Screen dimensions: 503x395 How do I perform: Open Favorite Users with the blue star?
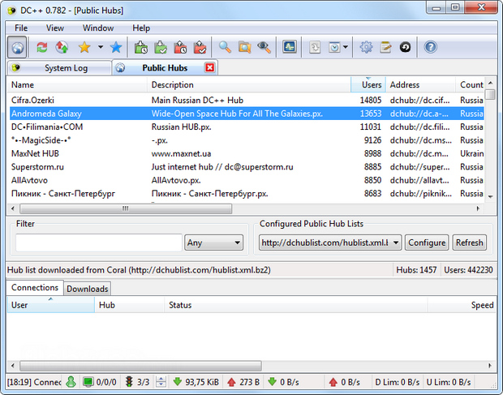click(116, 48)
